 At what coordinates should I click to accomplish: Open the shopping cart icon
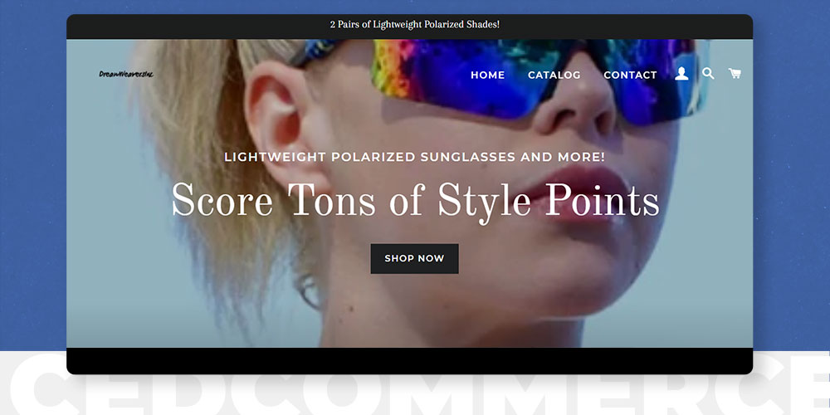click(735, 74)
